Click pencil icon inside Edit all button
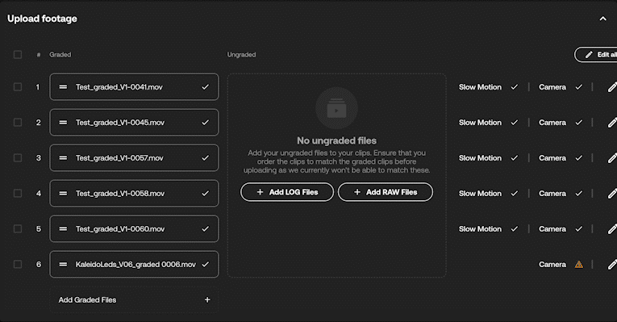The height and width of the screenshot is (322, 617). [x=589, y=55]
